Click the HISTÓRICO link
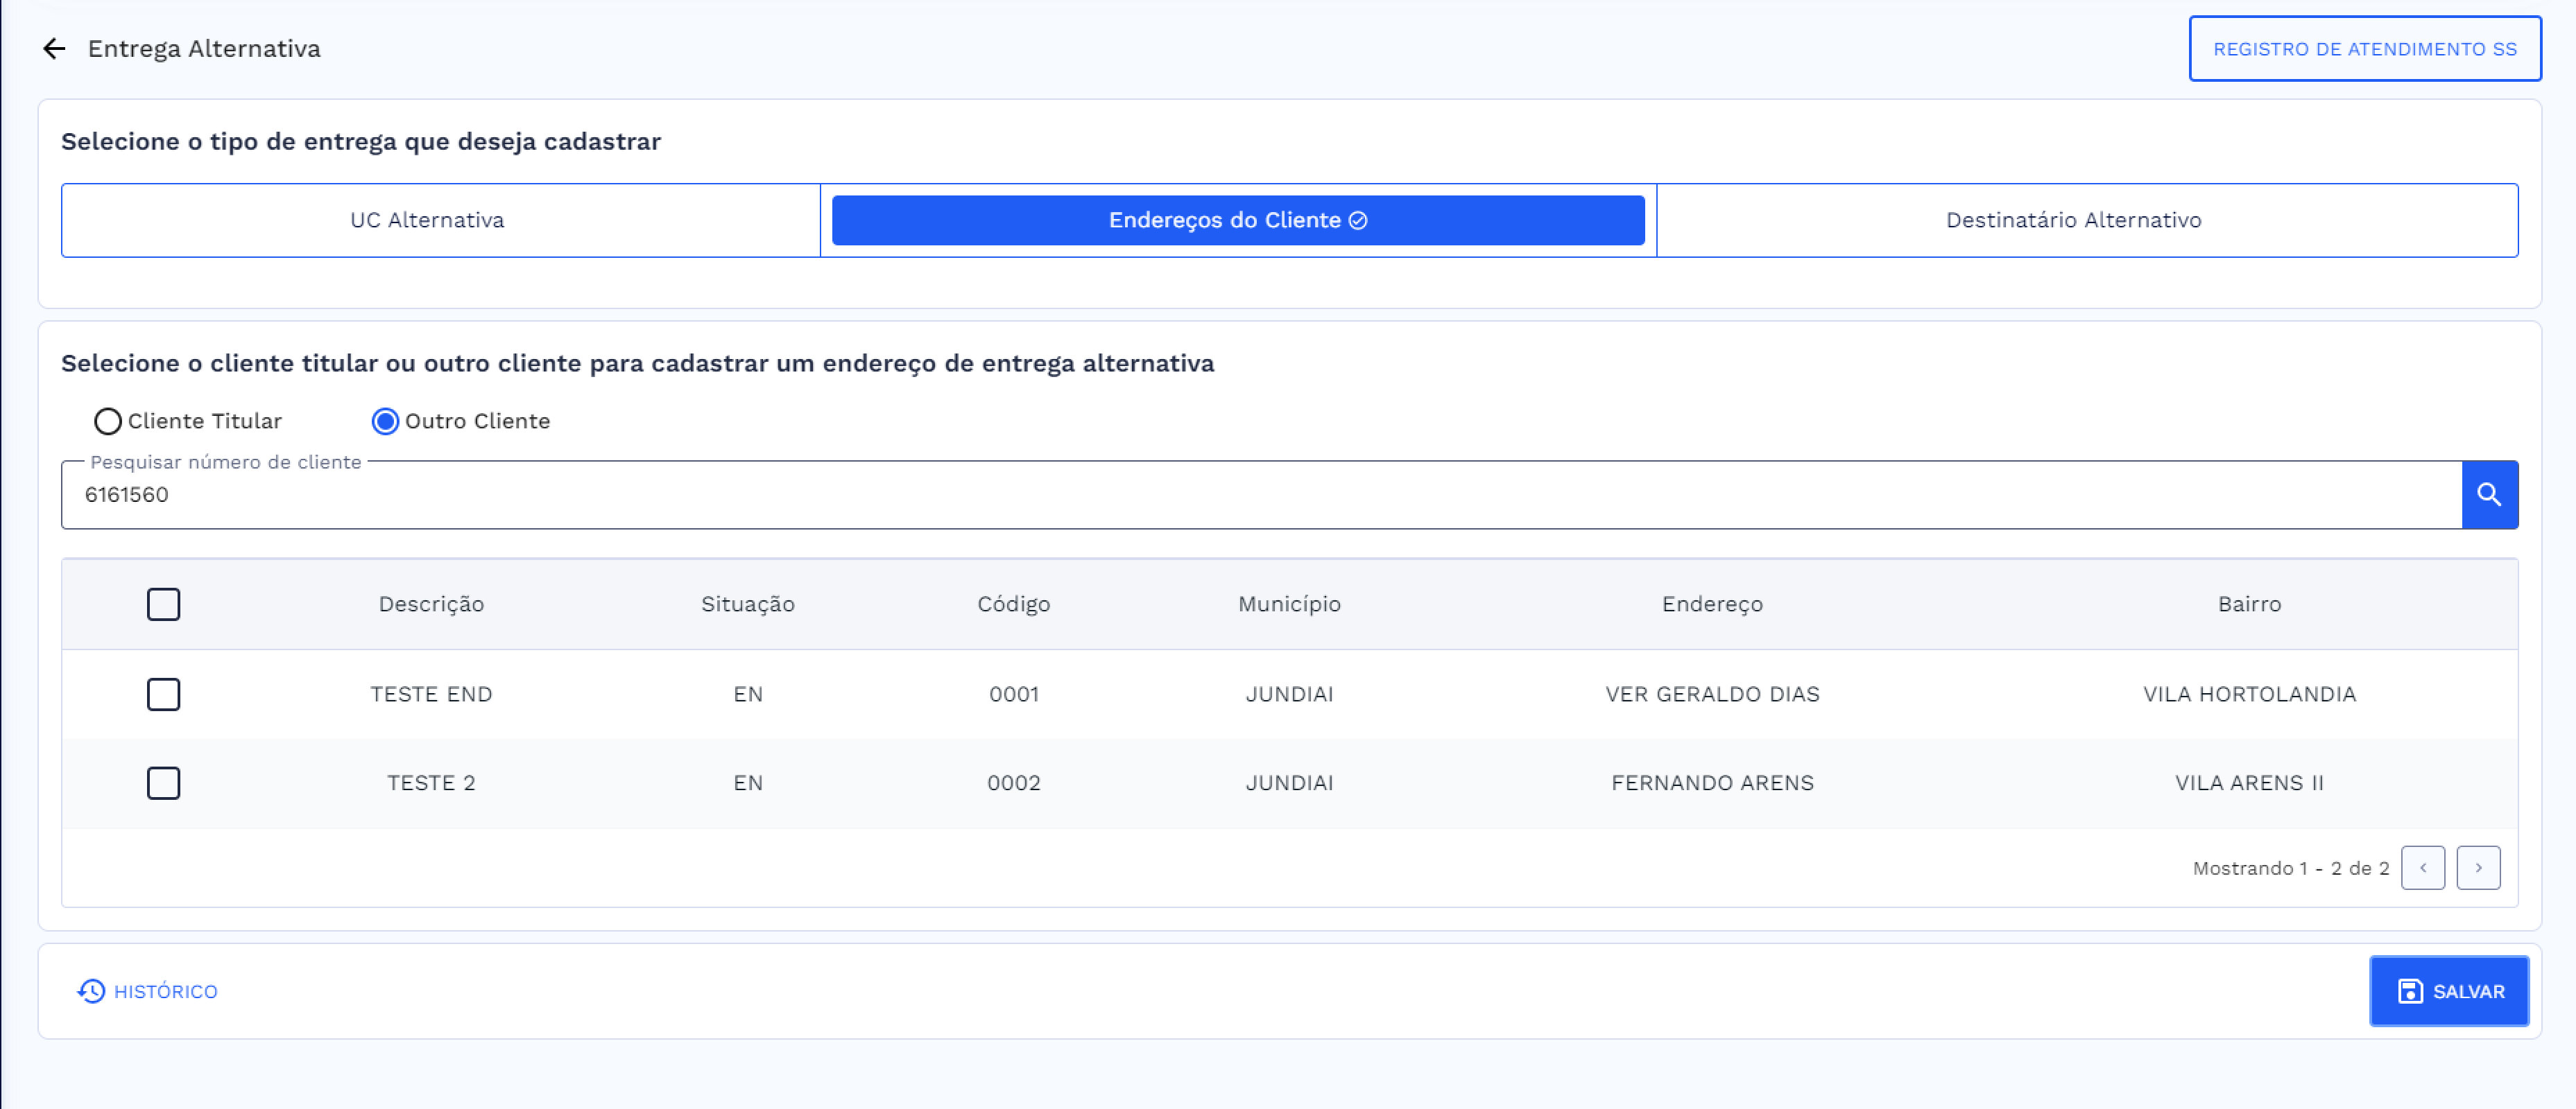The image size is (2576, 1109). [165, 991]
